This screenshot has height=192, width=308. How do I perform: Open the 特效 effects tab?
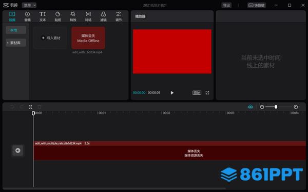pyautogui.click(x=73, y=16)
